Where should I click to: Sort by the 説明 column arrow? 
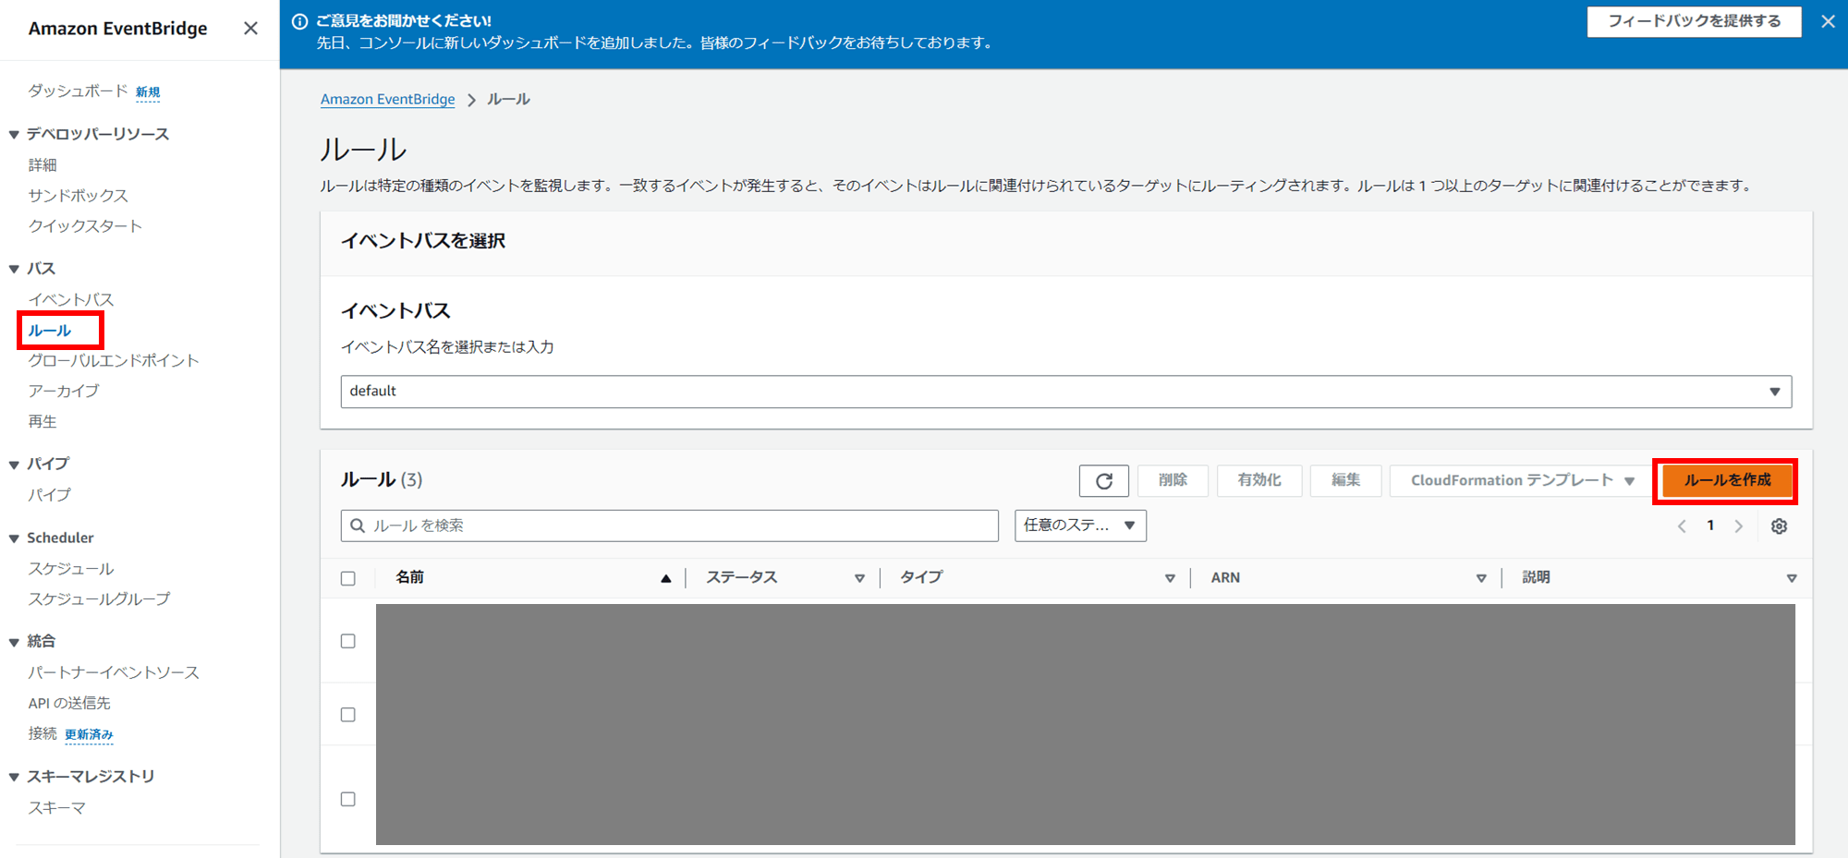(x=1792, y=578)
